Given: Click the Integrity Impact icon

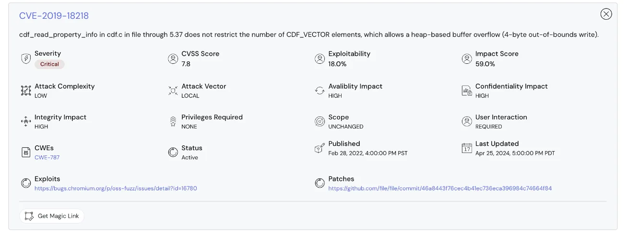Looking at the screenshot, I should point(26,121).
